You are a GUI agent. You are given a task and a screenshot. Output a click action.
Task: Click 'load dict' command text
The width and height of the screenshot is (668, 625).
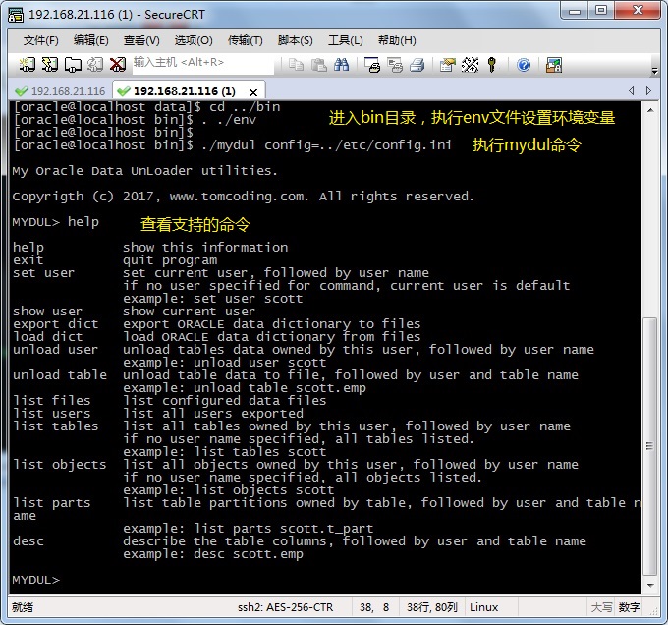(x=48, y=336)
